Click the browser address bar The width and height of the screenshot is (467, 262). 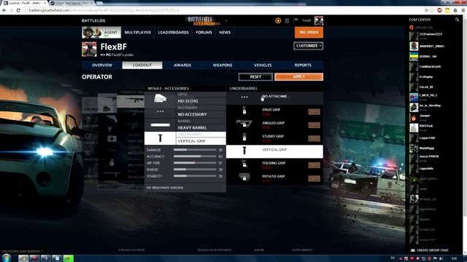coord(223,10)
